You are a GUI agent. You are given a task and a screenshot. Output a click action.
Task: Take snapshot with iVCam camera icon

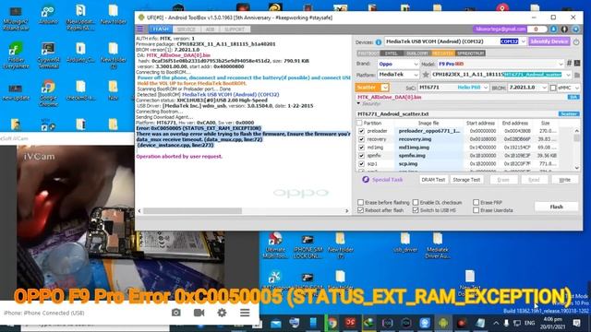pos(176,313)
